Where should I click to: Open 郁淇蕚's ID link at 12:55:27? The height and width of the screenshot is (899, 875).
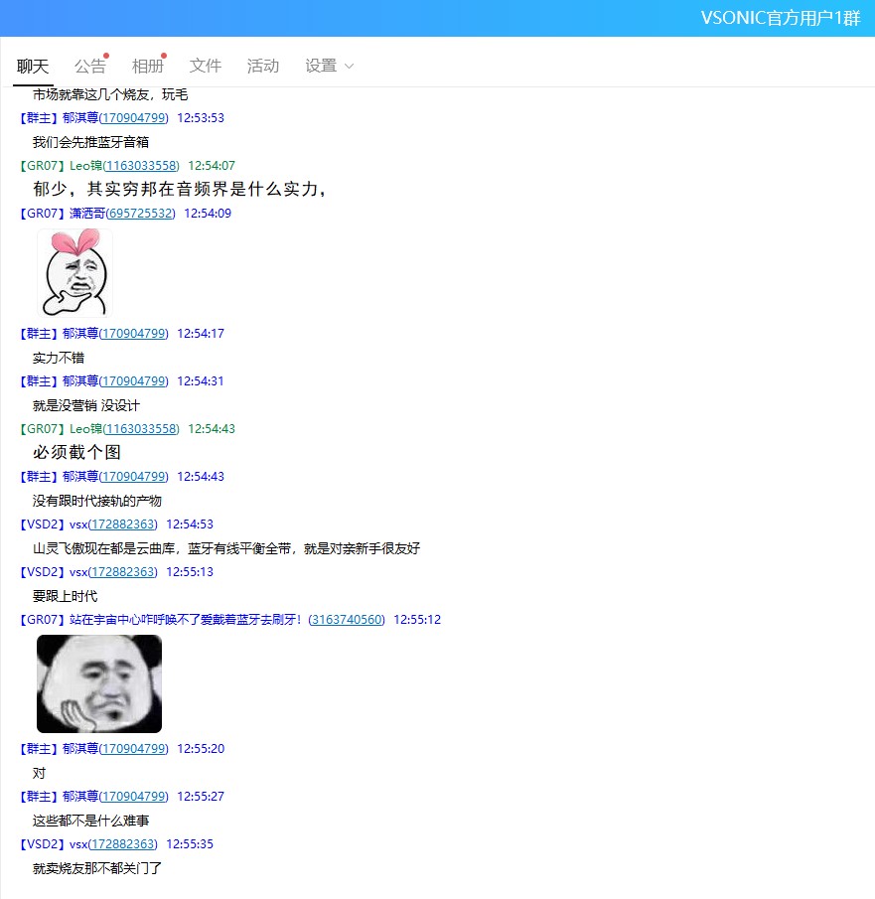pos(133,797)
